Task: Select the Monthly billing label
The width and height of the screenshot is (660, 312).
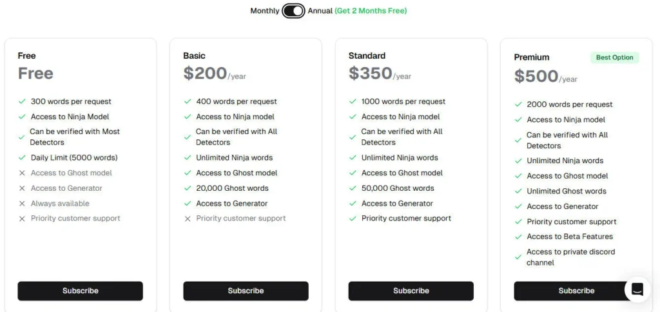Action: 265,11
